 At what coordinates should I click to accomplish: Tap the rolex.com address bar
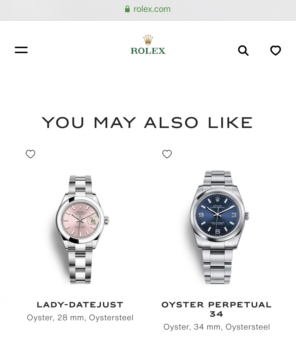click(148, 10)
